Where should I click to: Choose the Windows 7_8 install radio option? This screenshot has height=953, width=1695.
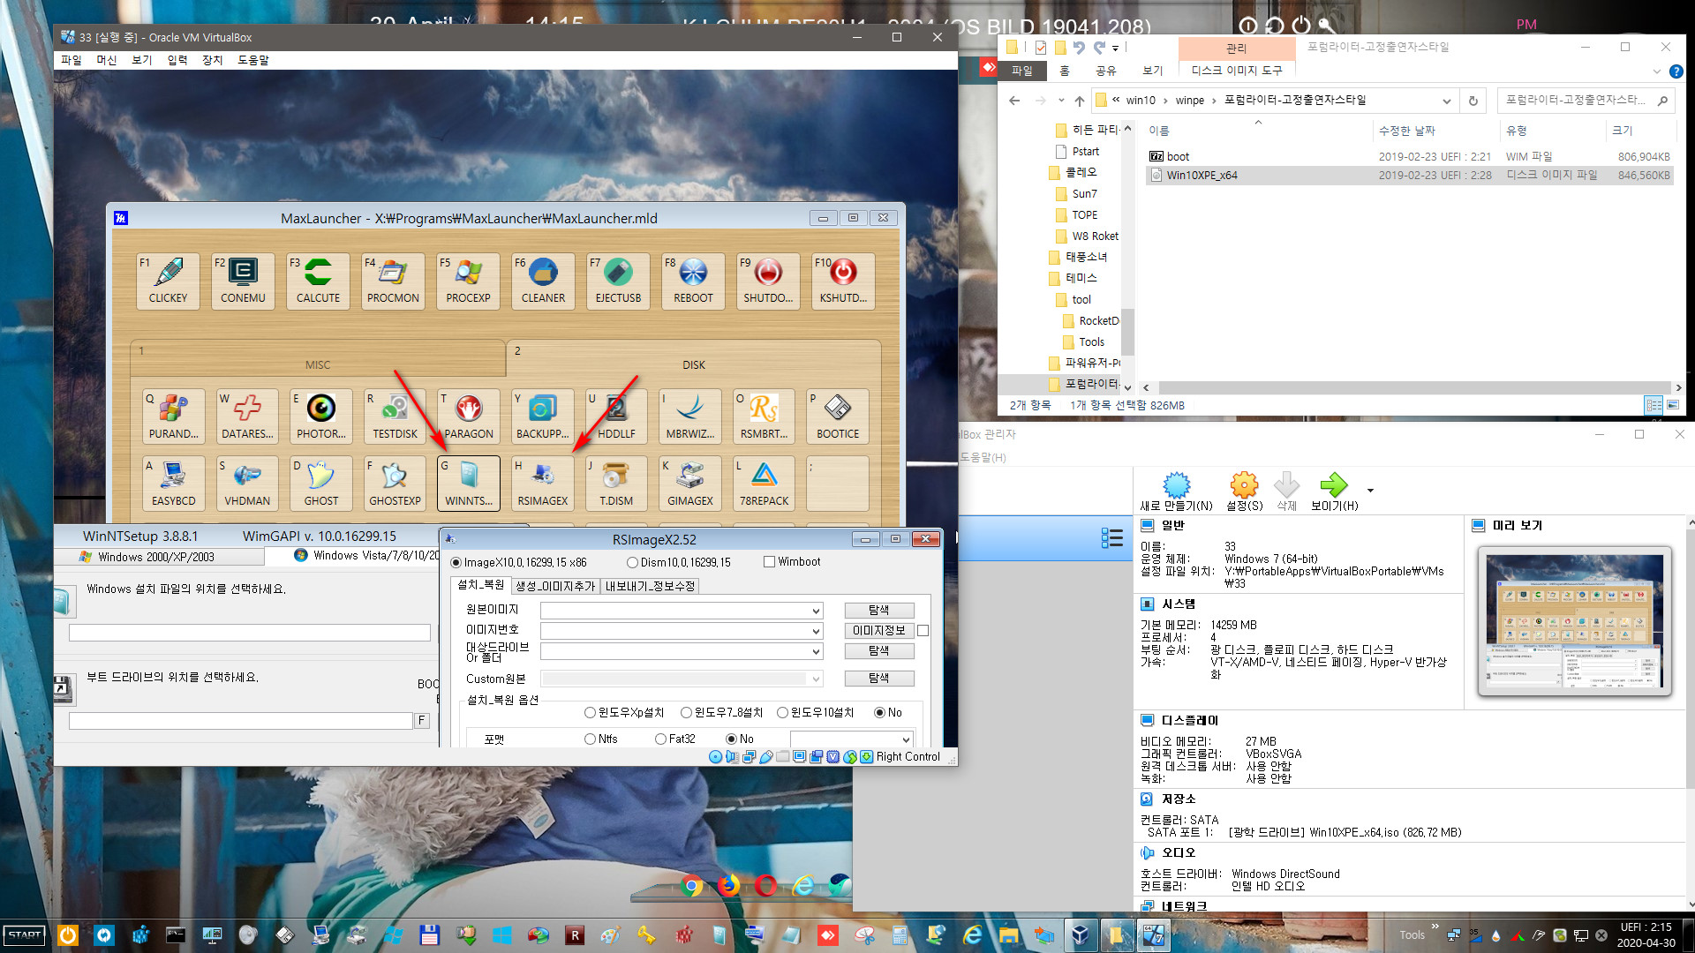click(x=686, y=713)
